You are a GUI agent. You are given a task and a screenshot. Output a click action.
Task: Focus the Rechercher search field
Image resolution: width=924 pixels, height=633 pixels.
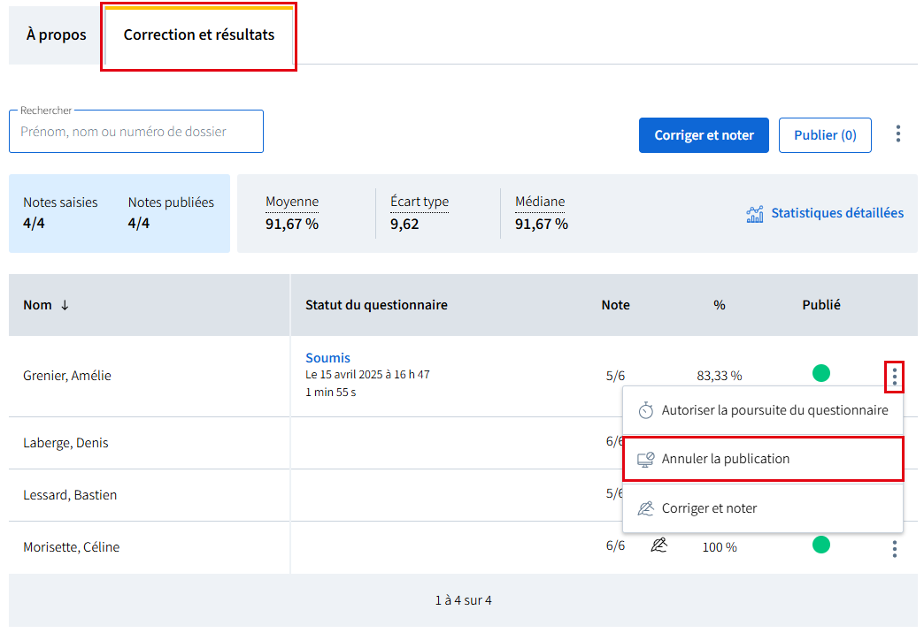[x=136, y=132]
